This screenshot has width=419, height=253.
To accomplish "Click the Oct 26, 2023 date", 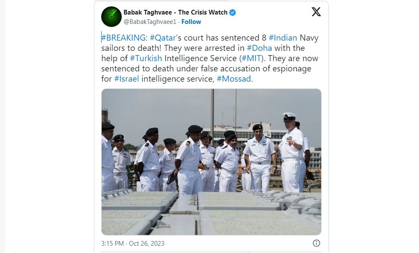I will click(147, 243).
